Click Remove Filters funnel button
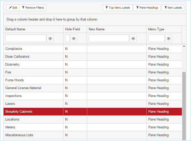191x141 pixels. click(x=33, y=8)
